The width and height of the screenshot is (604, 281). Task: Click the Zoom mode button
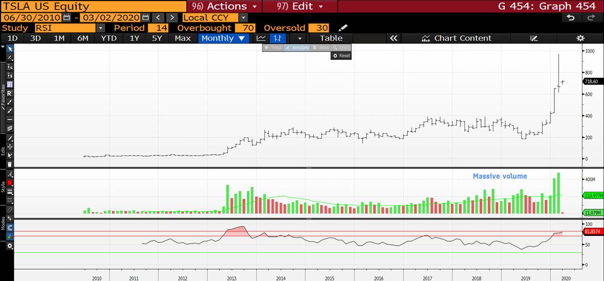click(x=341, y=48)
